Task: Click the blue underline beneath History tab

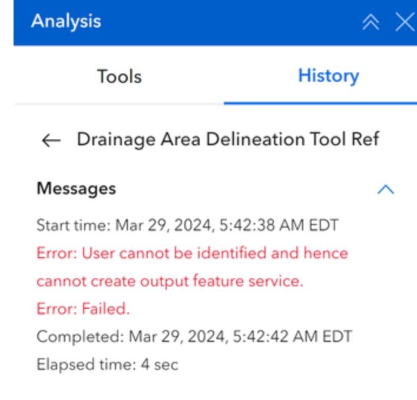Action: (320, 102)
